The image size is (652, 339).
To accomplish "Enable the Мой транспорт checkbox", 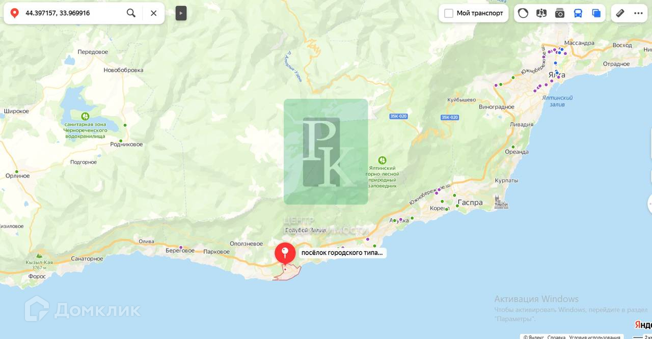I will pyautogui.click(x=449, y=13).
